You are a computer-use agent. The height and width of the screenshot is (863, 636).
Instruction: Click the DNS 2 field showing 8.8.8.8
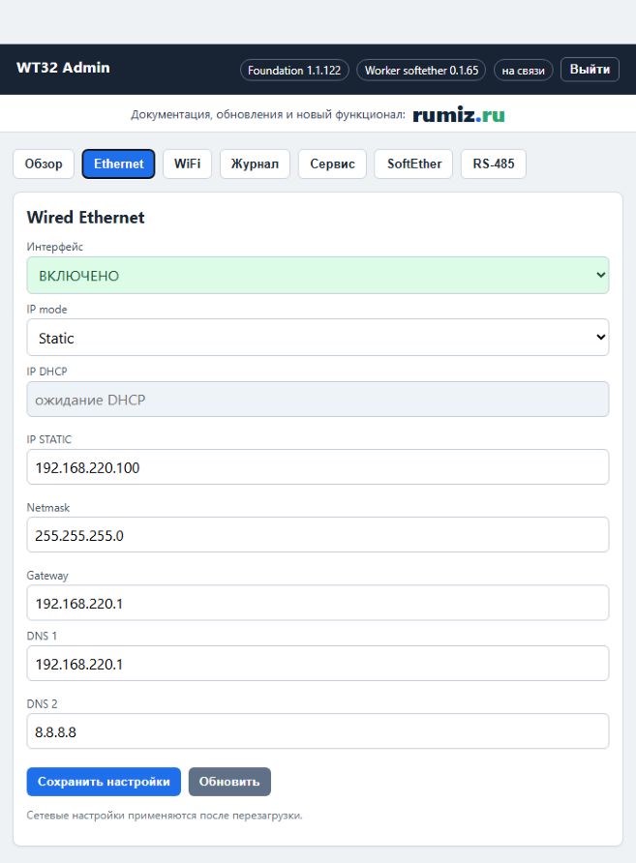(318, 731)
